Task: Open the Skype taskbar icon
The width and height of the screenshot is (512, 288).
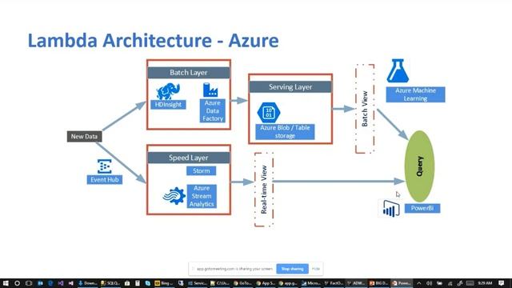Action: click(147, 283)
